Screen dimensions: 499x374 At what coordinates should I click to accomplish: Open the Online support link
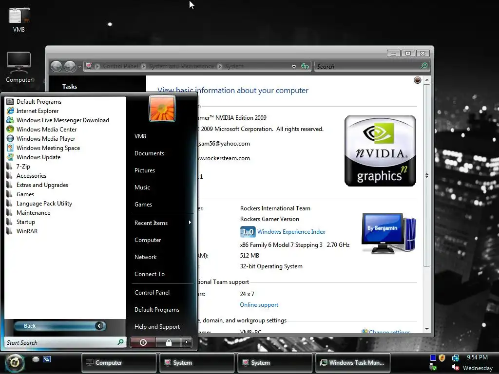pyautogui.click(x=259, y=305)
